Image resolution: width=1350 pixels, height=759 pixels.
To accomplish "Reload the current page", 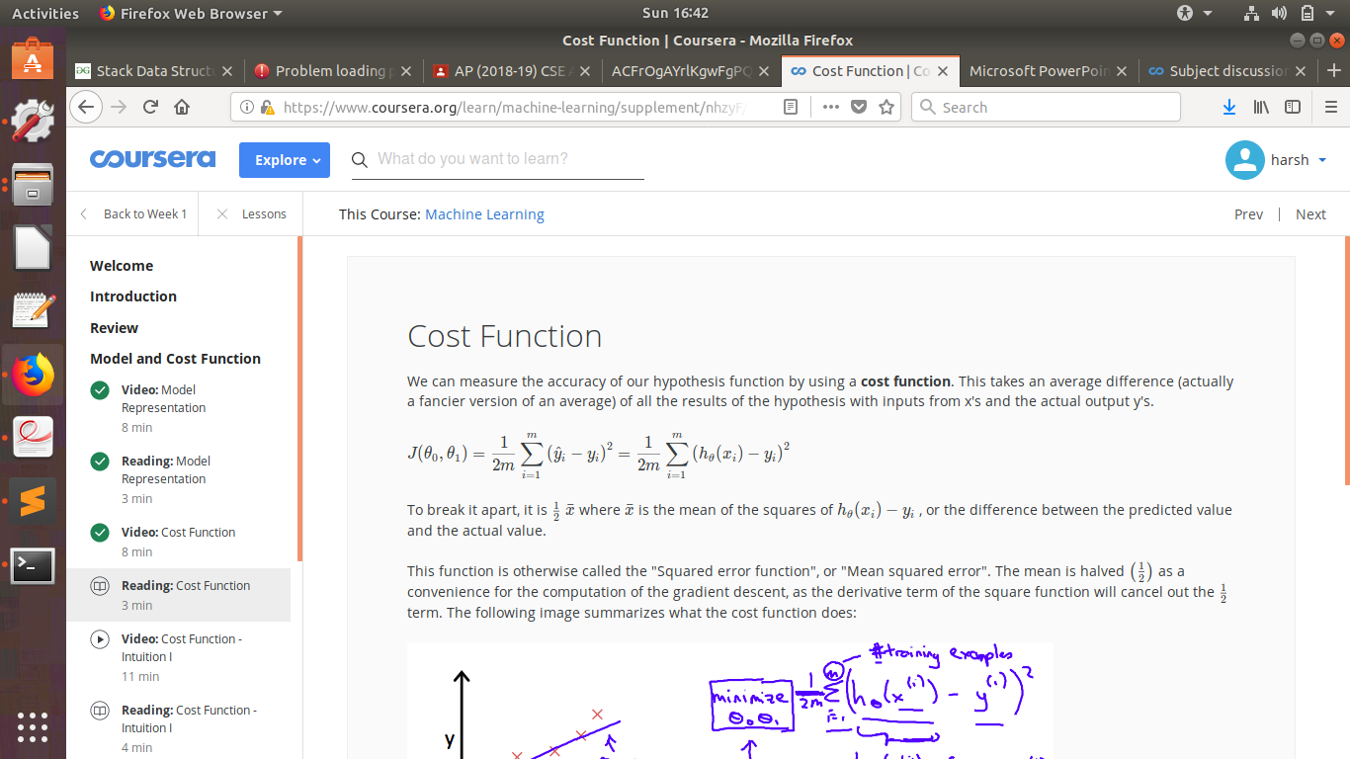I will [x=150, y=107].
